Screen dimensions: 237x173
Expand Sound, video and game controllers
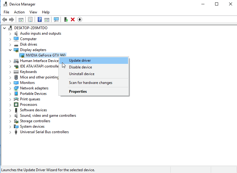click(10, 116)
